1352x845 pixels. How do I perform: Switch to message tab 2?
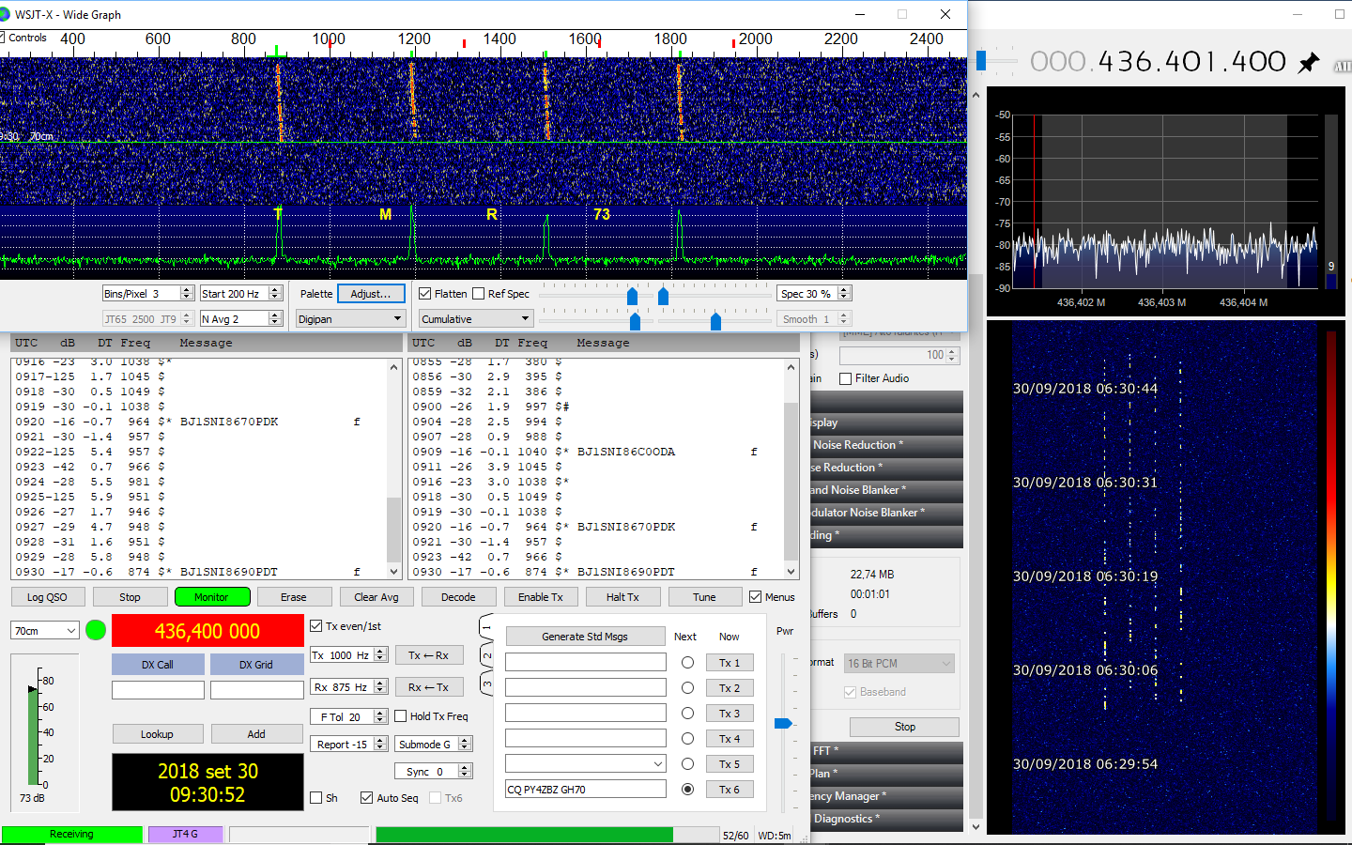click(486, 655)
